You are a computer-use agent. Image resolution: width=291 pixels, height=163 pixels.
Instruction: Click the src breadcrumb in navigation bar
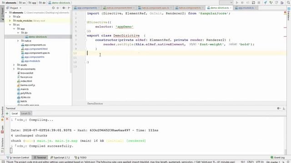22,3
